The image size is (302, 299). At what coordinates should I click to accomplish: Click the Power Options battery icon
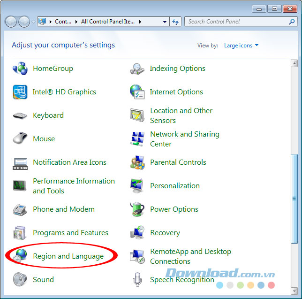coord(137,209)
